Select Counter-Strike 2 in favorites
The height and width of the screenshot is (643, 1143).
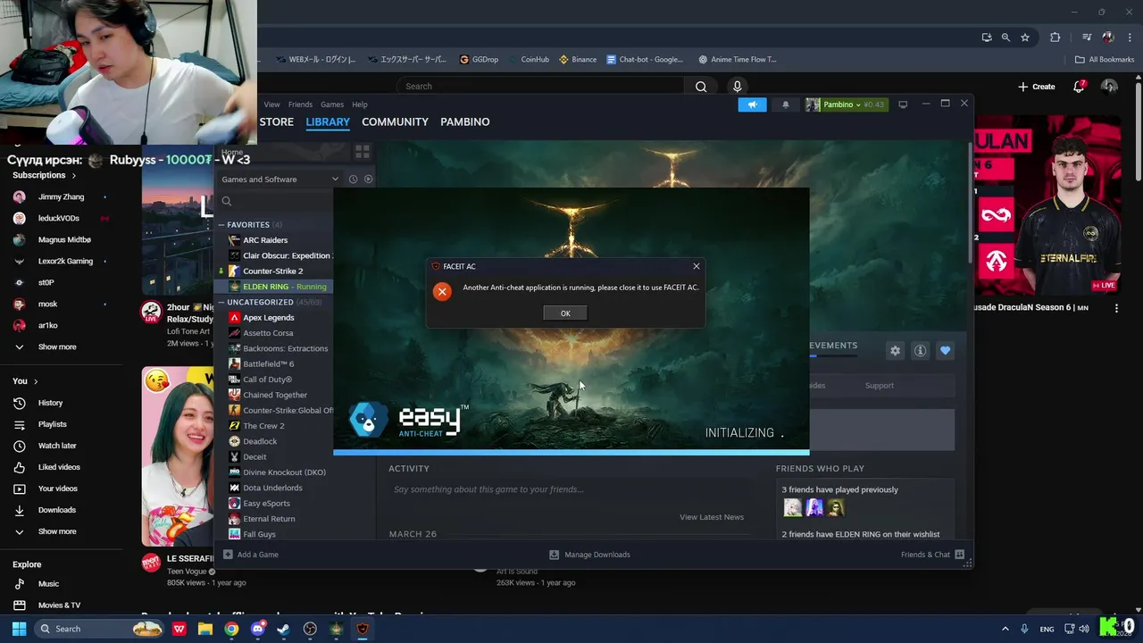coord(272,271)
